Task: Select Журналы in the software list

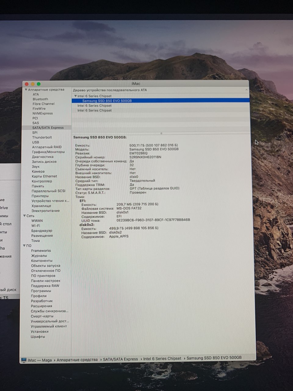Action: [39, 256]
